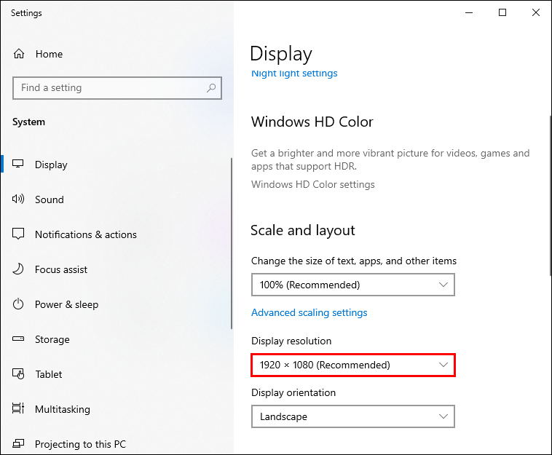Open Night light settings link

pyautogui.click(x=294, y=74)
